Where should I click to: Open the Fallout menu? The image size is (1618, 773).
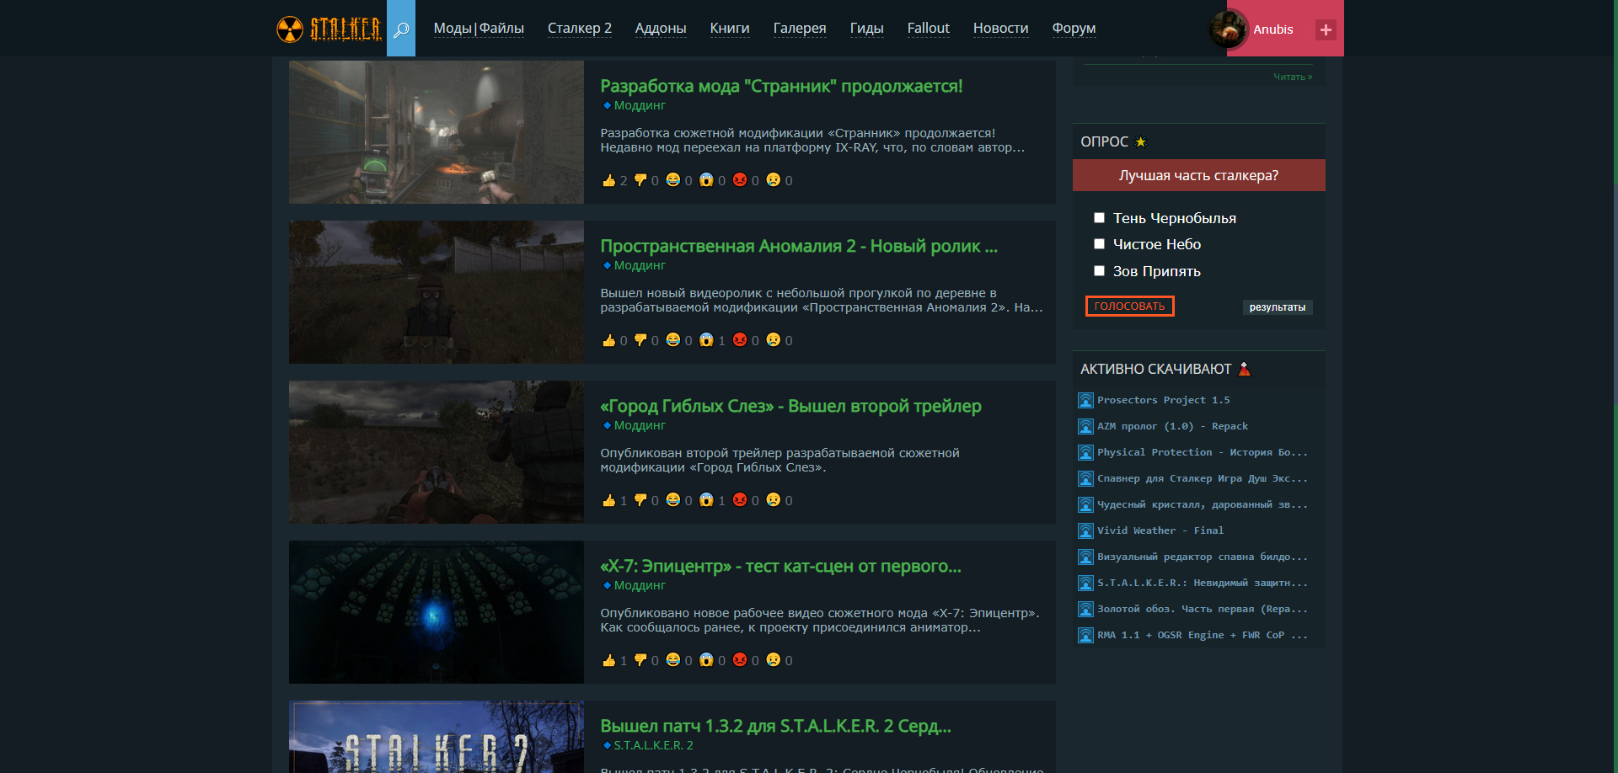[929, 29]
